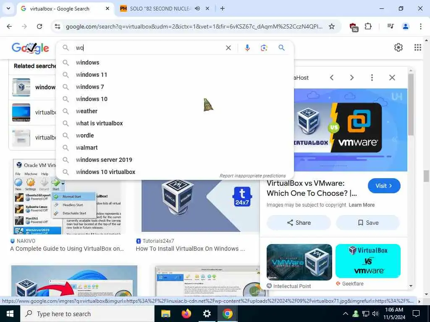This screenshot has height=322, width=430.
Task: Submit search with blue magnifier icon
Action: point(281,48)
